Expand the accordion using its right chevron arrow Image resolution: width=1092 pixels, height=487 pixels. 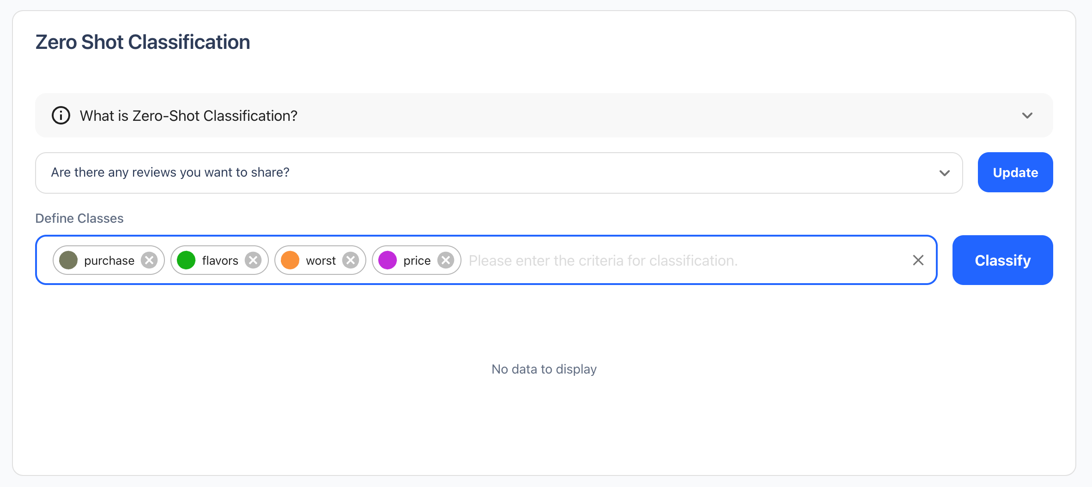1027,115
